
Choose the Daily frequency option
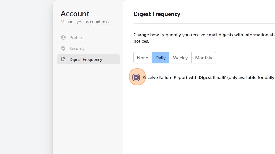tap(161, 58)
